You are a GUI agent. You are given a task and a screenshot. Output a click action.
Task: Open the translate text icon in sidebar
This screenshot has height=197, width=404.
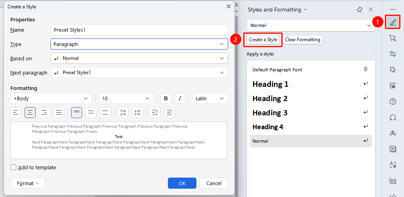click(x=392, y=165)
